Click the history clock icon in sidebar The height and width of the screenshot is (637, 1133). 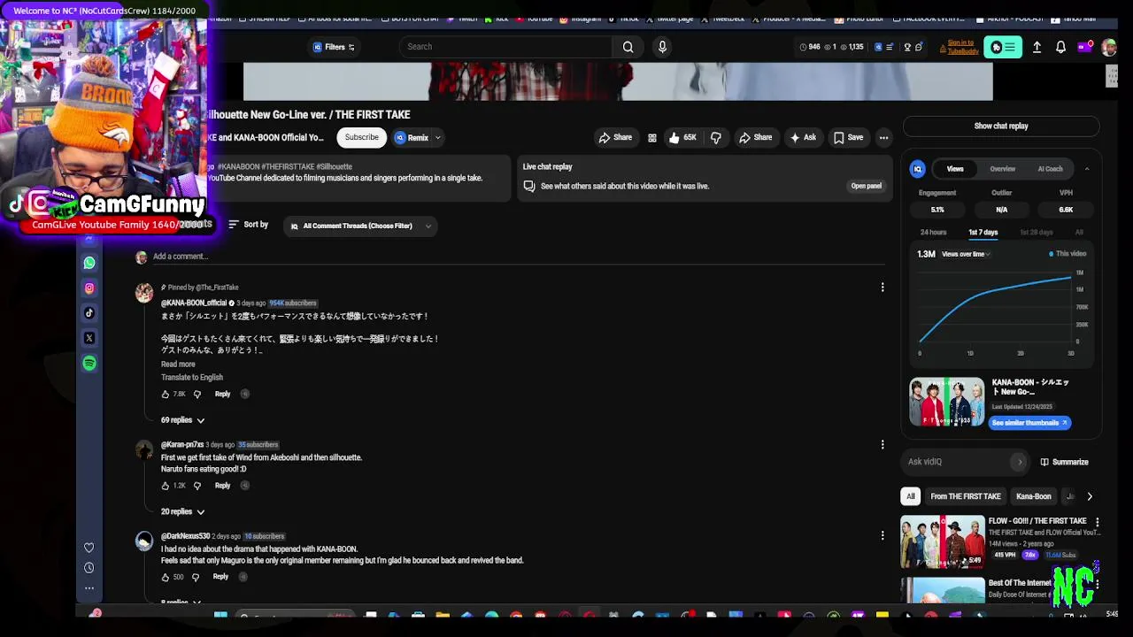pyautogui.click(x=89, y=568)
